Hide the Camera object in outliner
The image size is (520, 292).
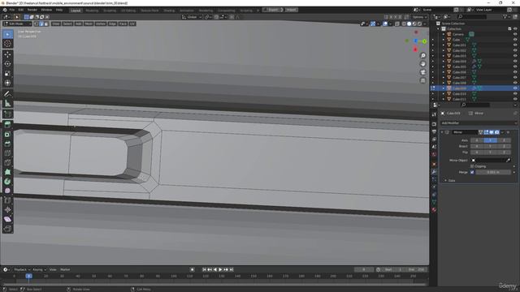(x=515, y=34)
